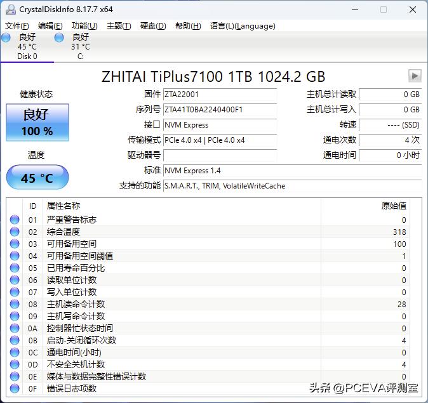The image size is (428, 403).
Task: Close the CrystalDiskInfo window
Action: pos(413,10)
